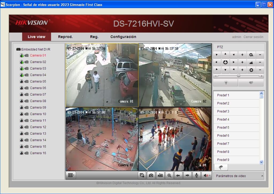
Task: Focus near with plus beside focus icon
Action: tap(242, 62)
